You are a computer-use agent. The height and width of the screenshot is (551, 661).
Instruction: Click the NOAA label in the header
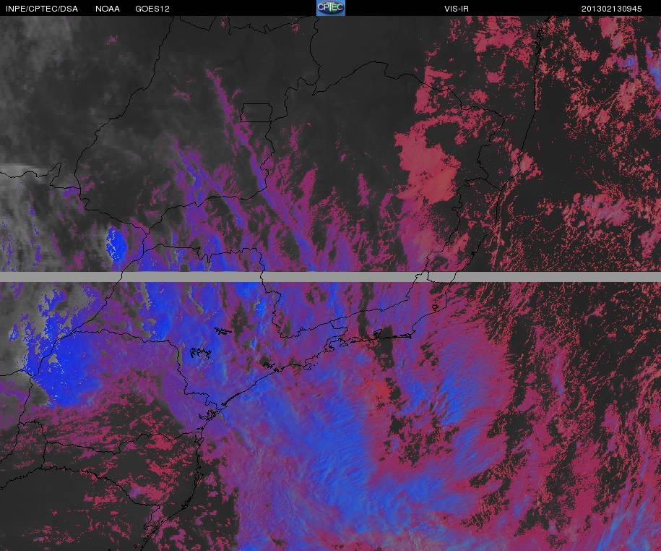point(108,9)
